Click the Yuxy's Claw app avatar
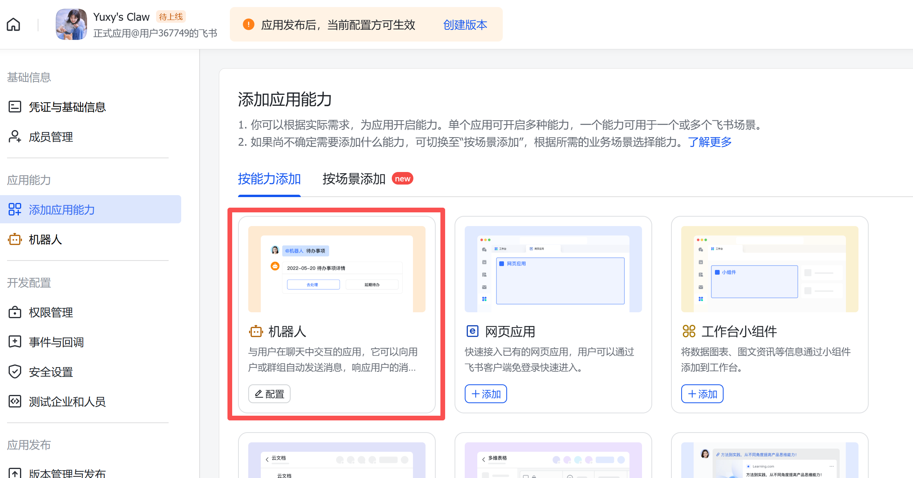The width and height of the screenshot is (913, 478). coord(71,24)
